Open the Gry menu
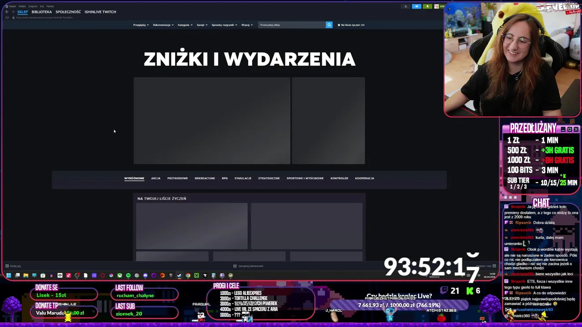The height and width of the screenshot is (327, 582). click(42, 6)
